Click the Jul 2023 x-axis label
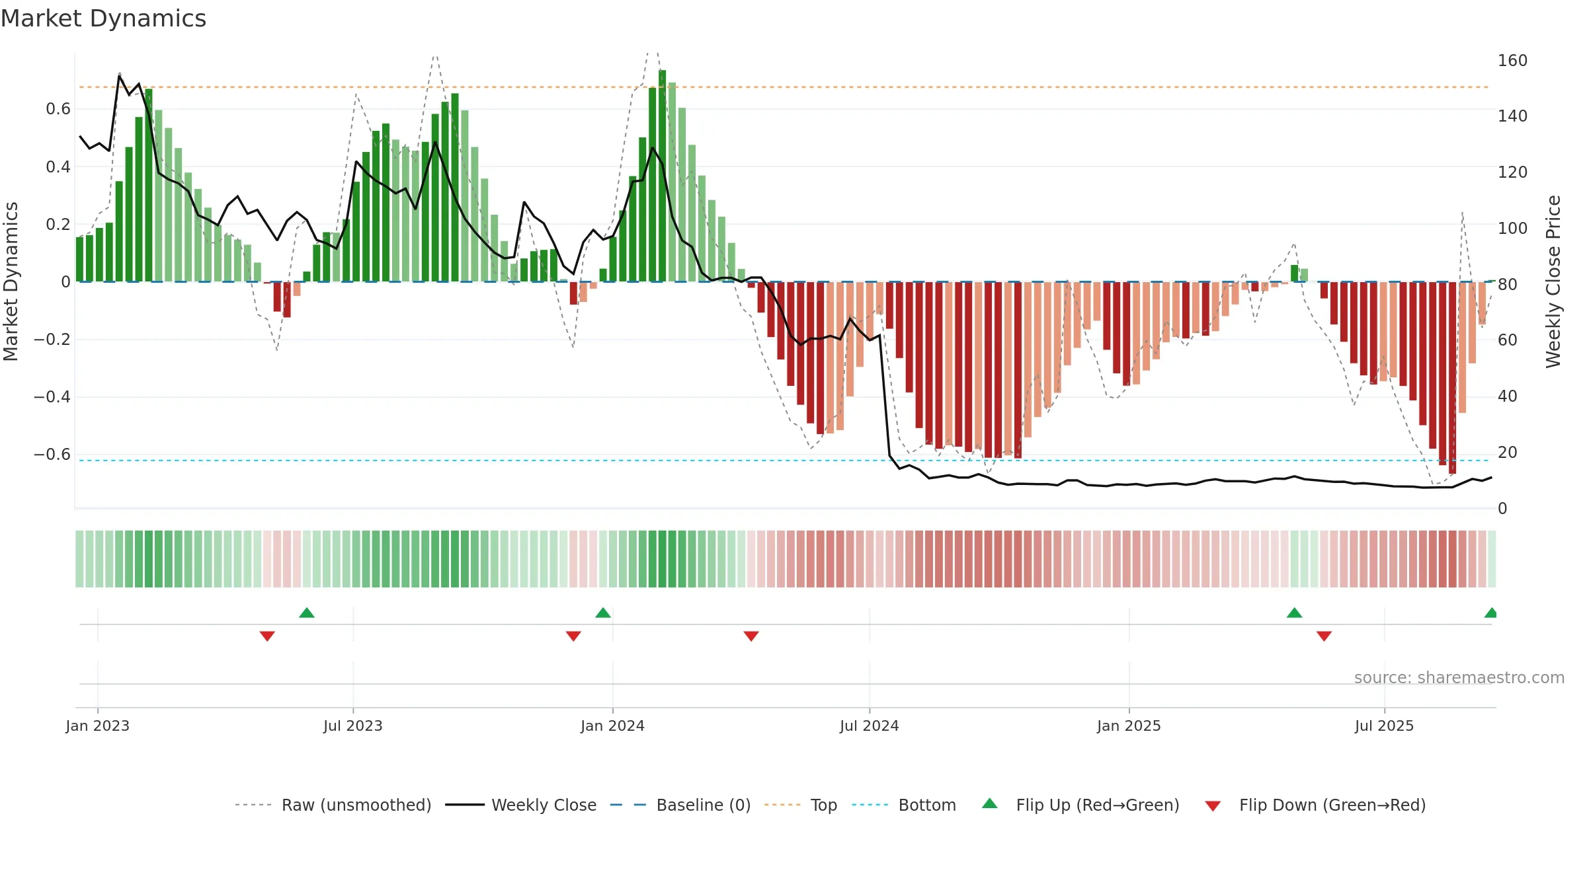The height and width of the screenshot is (892, 1587). (x=353, y=725)
